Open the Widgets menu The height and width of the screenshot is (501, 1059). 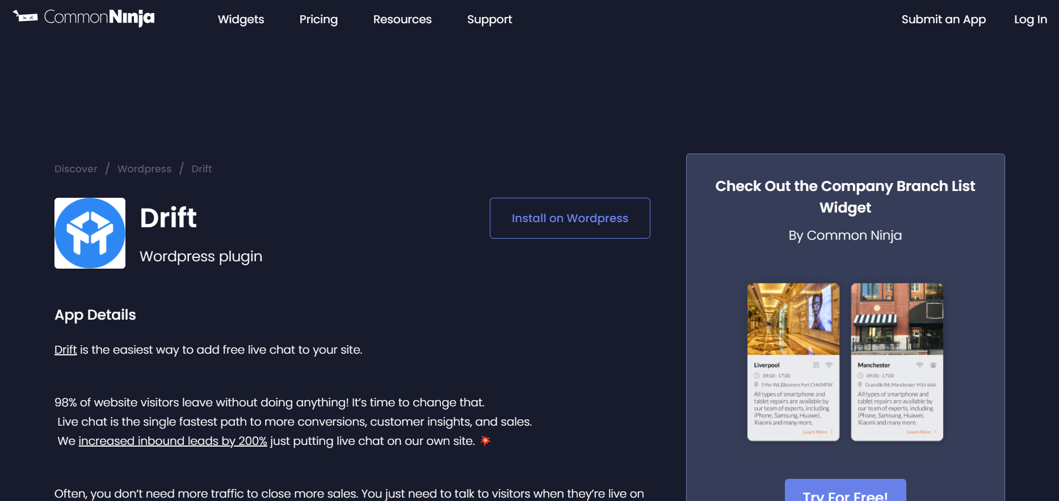(x=241, y=19)
